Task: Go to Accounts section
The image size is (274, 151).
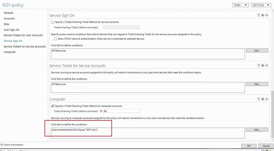Action: [9, 18]
